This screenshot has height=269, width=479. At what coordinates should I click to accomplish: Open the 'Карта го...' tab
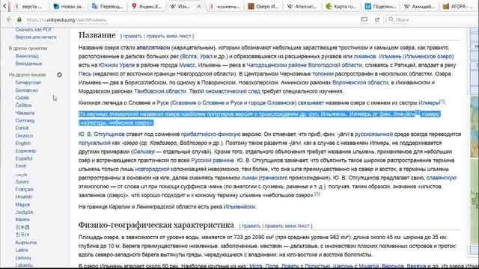(x=341, y=6)
